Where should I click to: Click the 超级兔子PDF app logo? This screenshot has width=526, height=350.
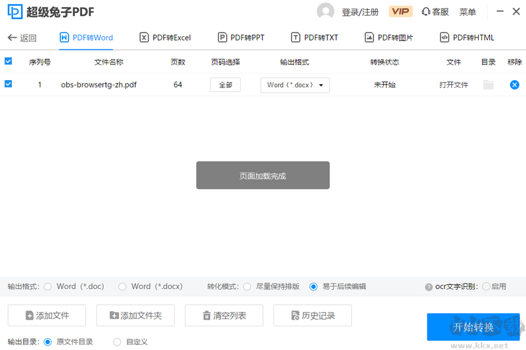coord(14,12)
